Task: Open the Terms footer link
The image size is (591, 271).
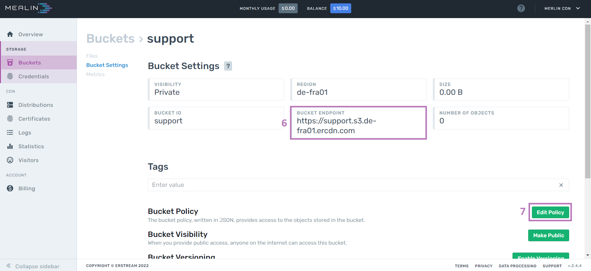Action: click(462, 266)
